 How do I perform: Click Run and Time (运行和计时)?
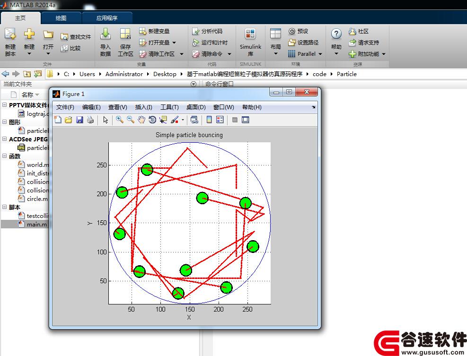tap(210, 43)
